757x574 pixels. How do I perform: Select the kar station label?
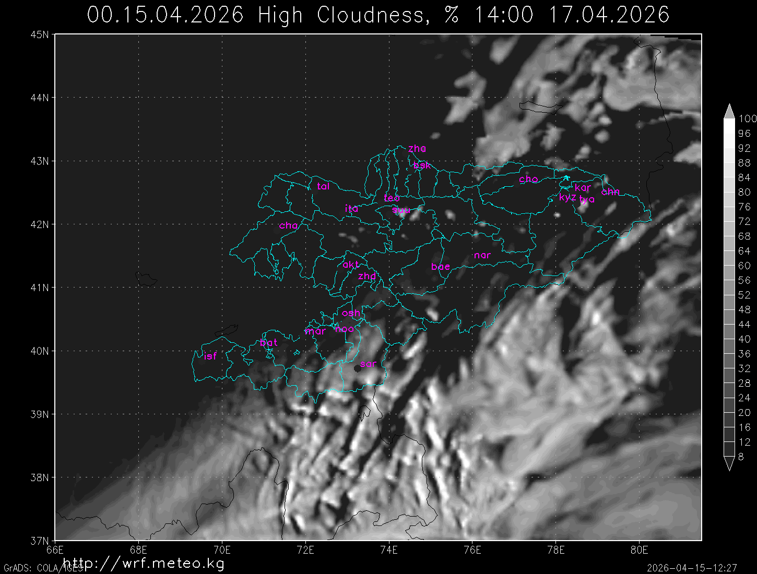tap(583, 187)
